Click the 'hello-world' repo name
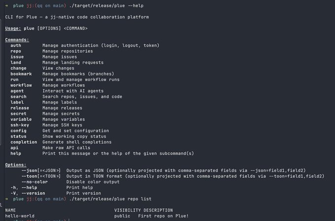Viewport: 335px width, 221px height. click(20, 216)
